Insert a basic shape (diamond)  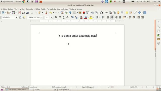point(139,13)
